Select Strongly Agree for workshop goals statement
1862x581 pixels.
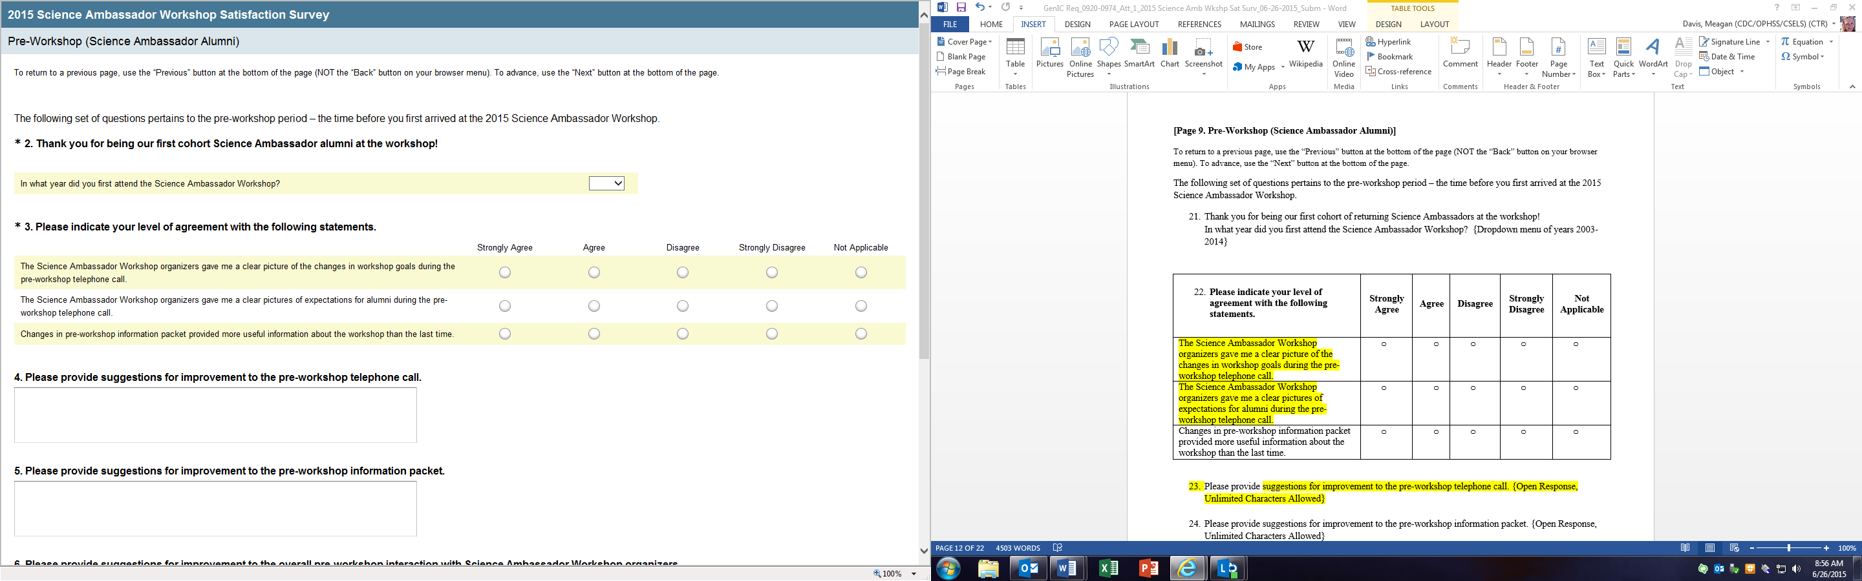[504, 272]
